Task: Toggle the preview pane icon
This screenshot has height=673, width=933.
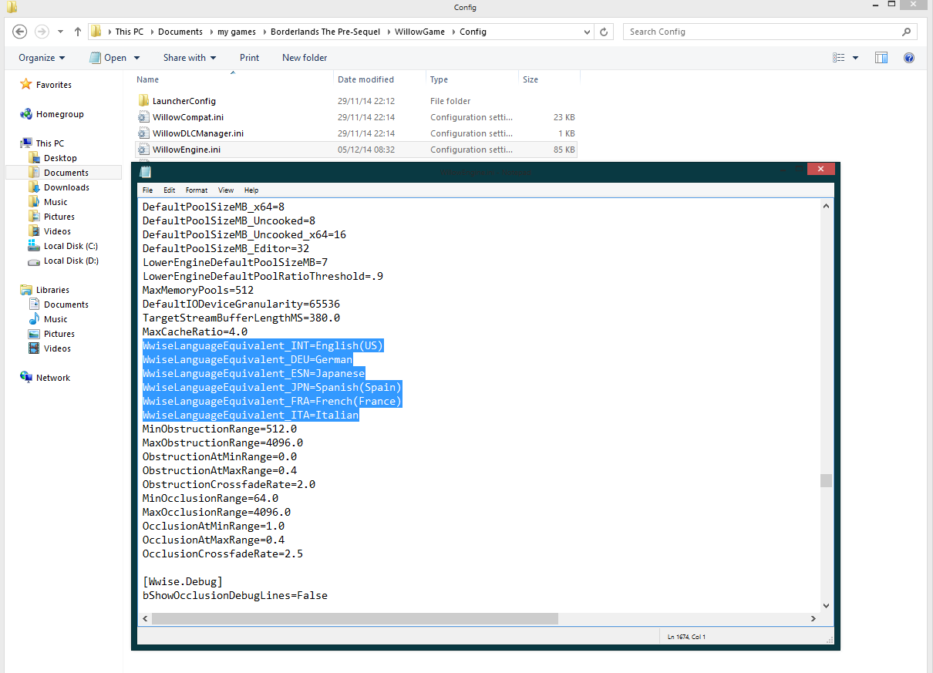Action: click(881, 58)
